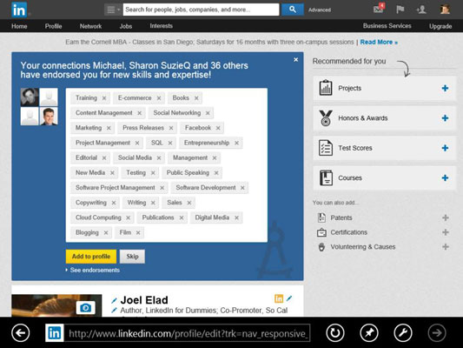
Task: Close the blue endorsements panel
Action: [x=296, y=60]
